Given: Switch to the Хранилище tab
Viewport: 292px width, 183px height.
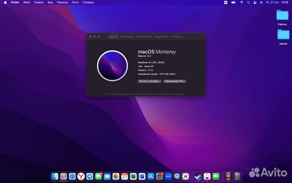Looking at the screenshot, I should pyautogui.click(x=144, y=37).
